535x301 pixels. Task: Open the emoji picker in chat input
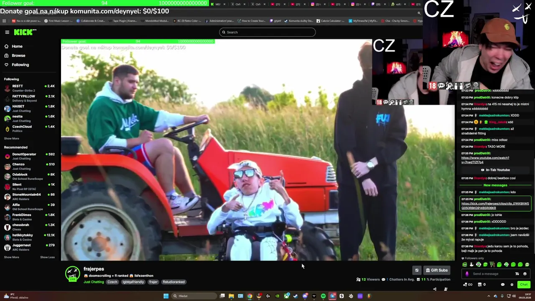click(525, 274)
